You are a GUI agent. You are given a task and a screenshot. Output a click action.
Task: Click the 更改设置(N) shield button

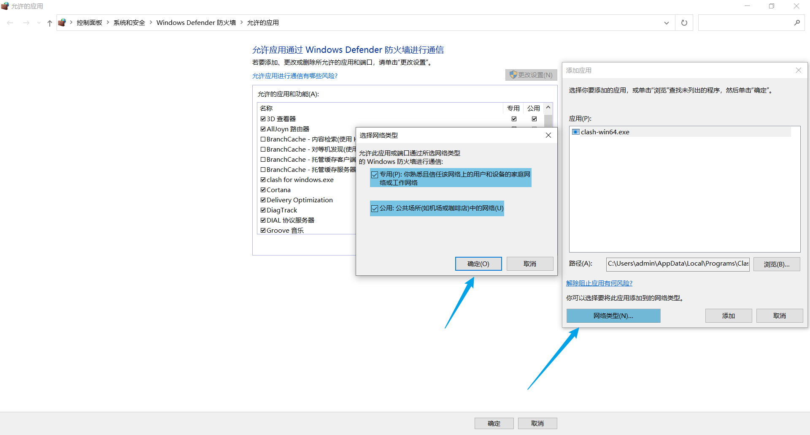pos(531,75)
